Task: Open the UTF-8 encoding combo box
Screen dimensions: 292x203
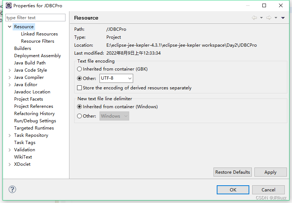Action: pos(116,78)
